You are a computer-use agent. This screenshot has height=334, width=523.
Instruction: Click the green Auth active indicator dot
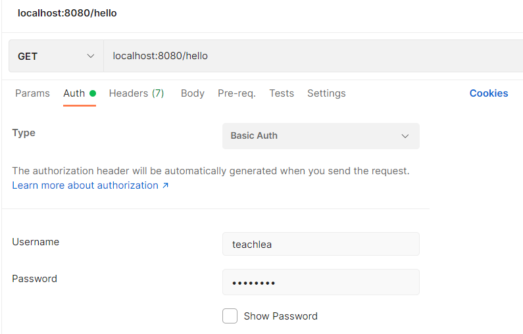93,93
